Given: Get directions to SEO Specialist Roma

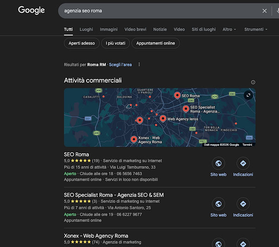Looking at the screenshot, I should pos(243,204).
